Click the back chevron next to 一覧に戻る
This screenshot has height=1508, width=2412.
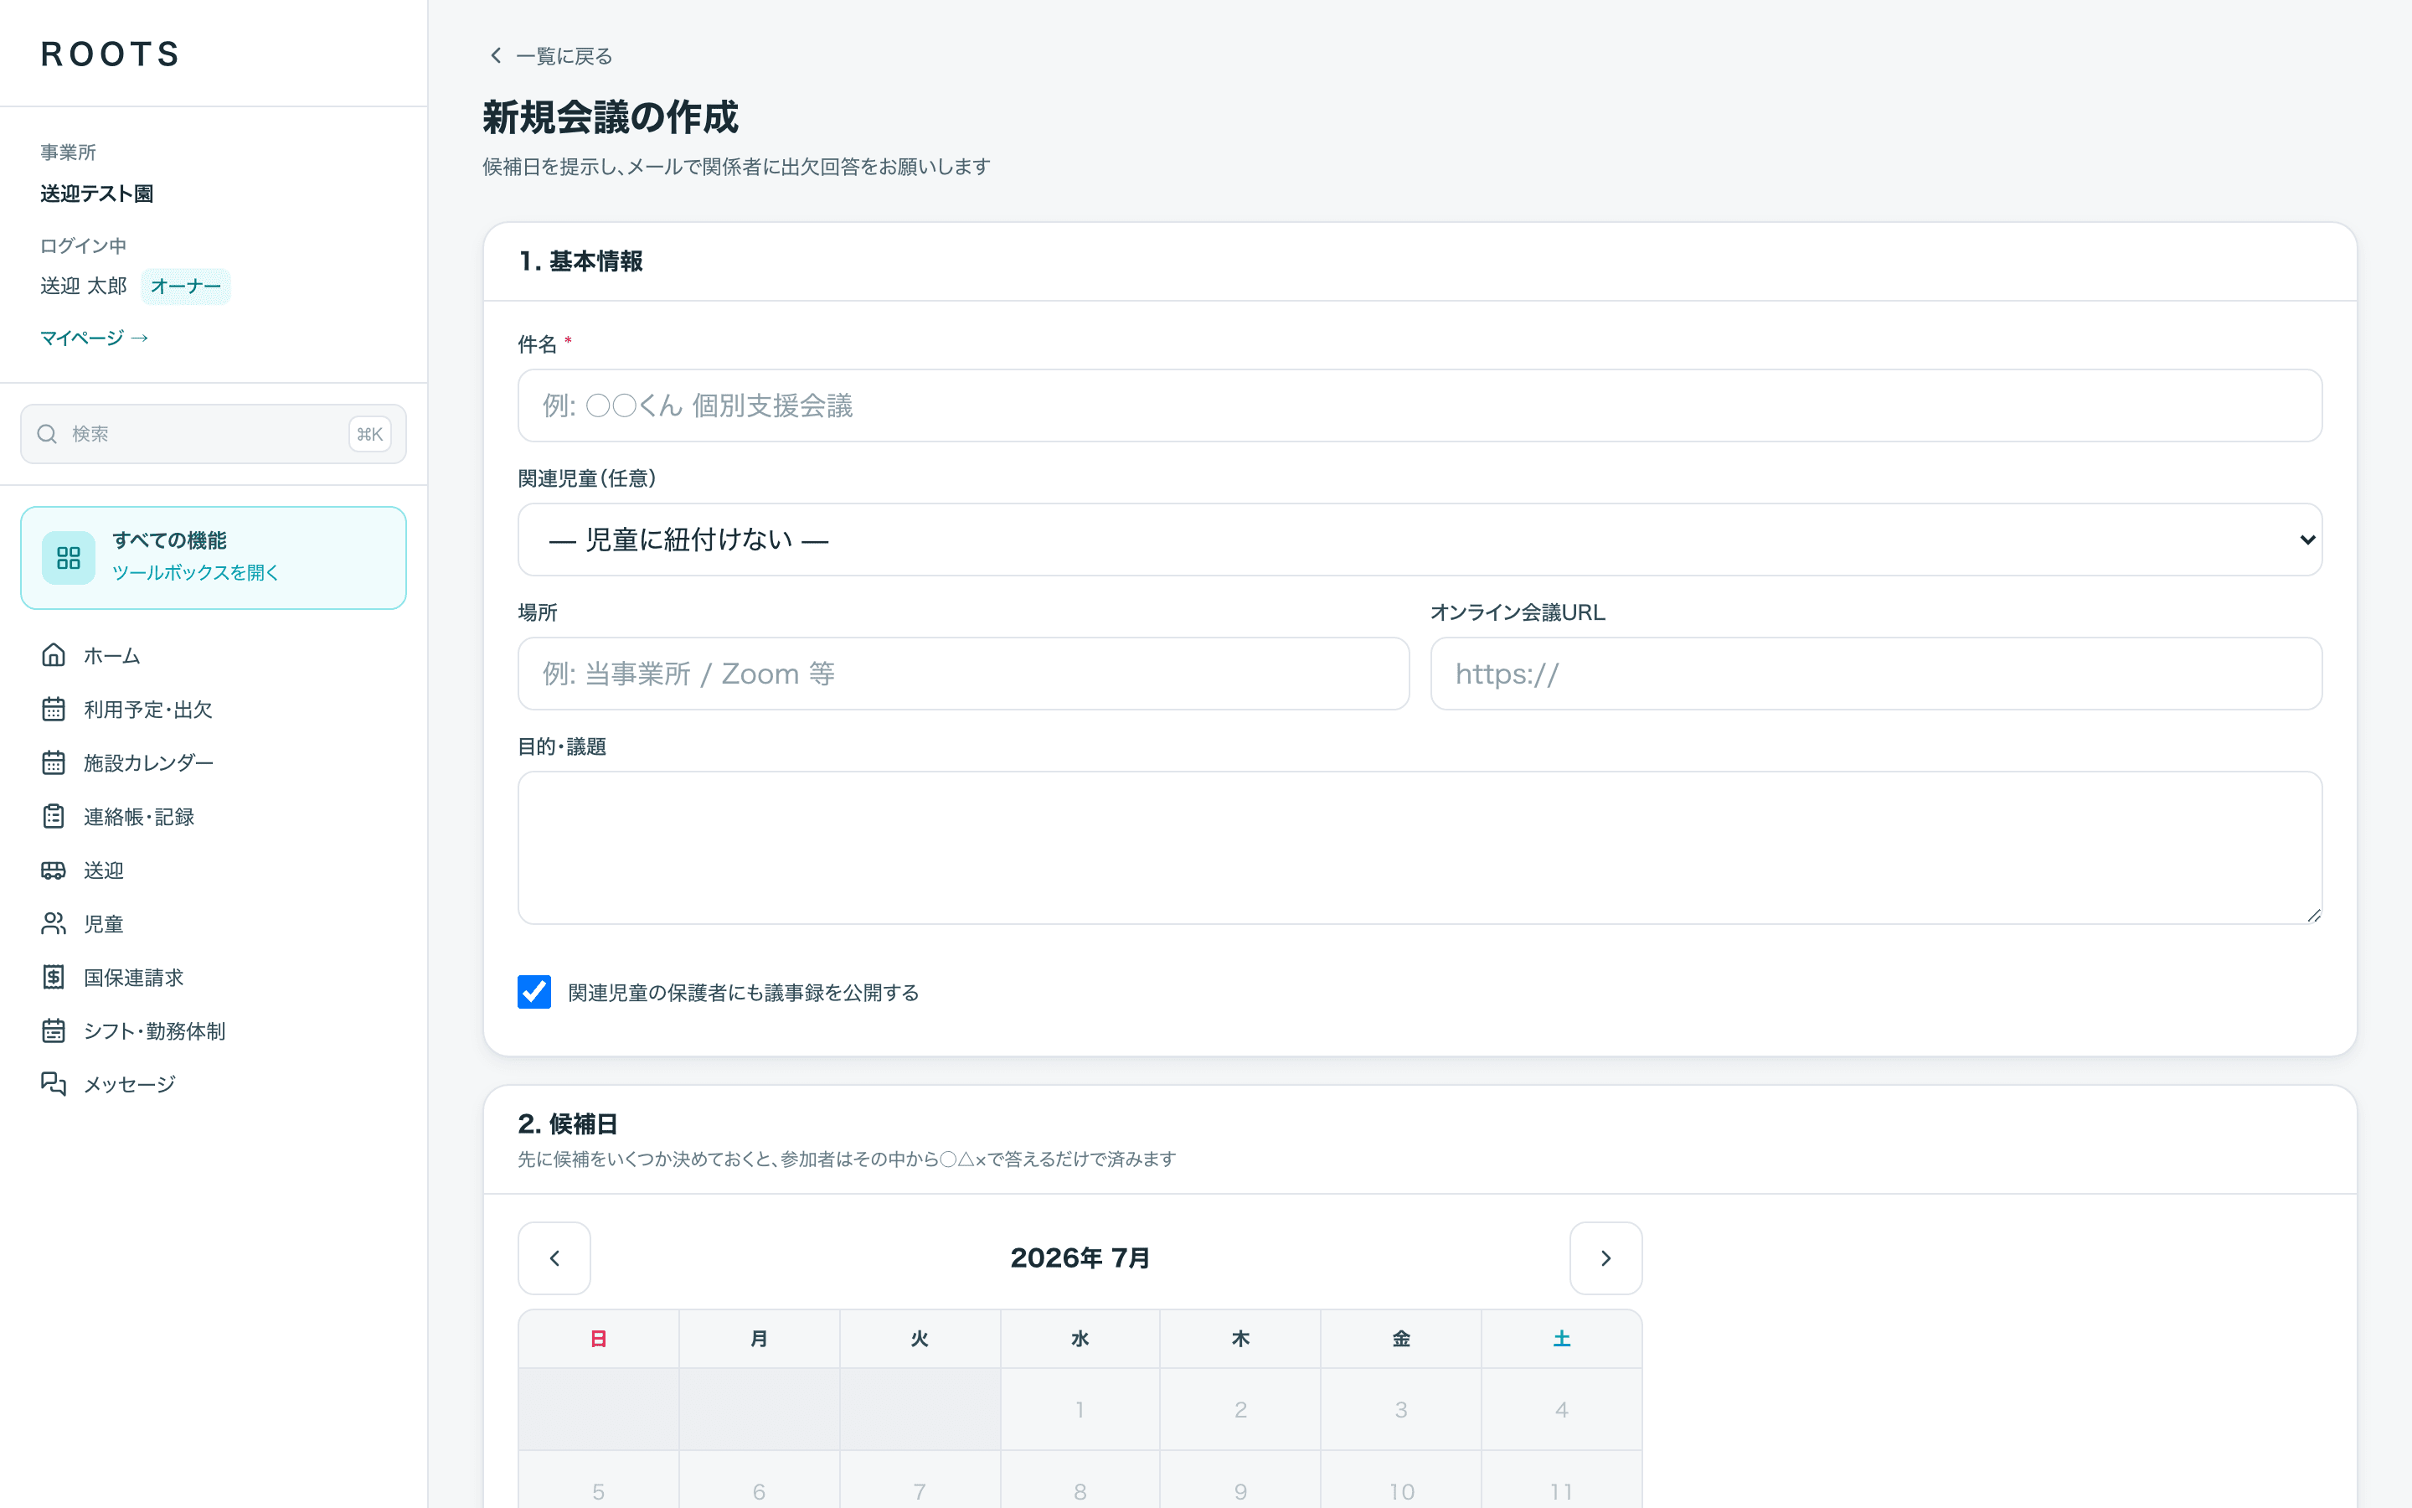(495, 56)
